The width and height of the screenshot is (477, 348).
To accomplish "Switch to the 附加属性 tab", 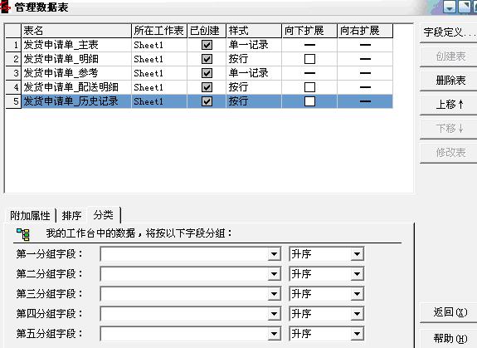I will click(x=30, y=216).
